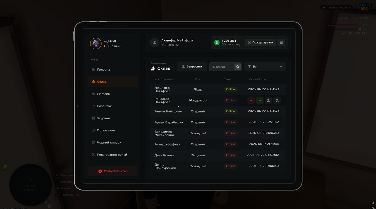Click the person icon beside Редагування ролей
The width and height of the screenshot is (376, 209).
[x=93, y=155]
